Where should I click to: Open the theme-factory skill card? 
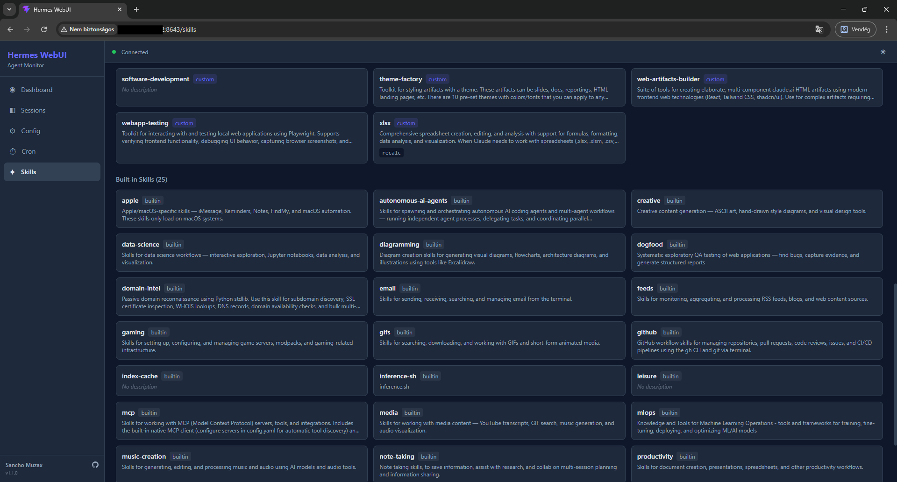[499, 87]
